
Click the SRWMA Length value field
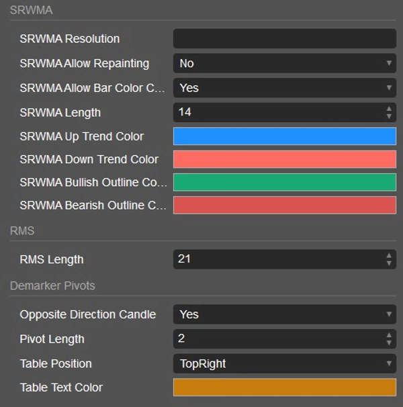click(x=277, y=112)
